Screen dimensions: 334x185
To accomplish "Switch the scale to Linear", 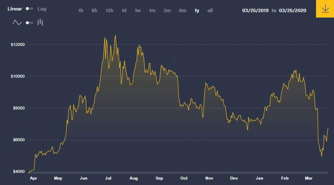I will click(15, 9).
